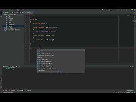Expand the __get folder
Viewport: 136px width, 102px height.
pyautogui.click(x=5, y=17)
